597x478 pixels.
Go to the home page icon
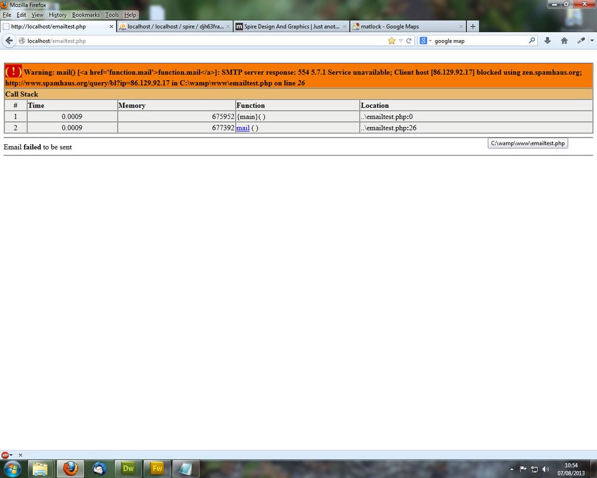coord(564,41)
